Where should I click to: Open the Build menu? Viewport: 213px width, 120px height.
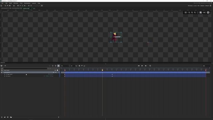pos(11,3)
